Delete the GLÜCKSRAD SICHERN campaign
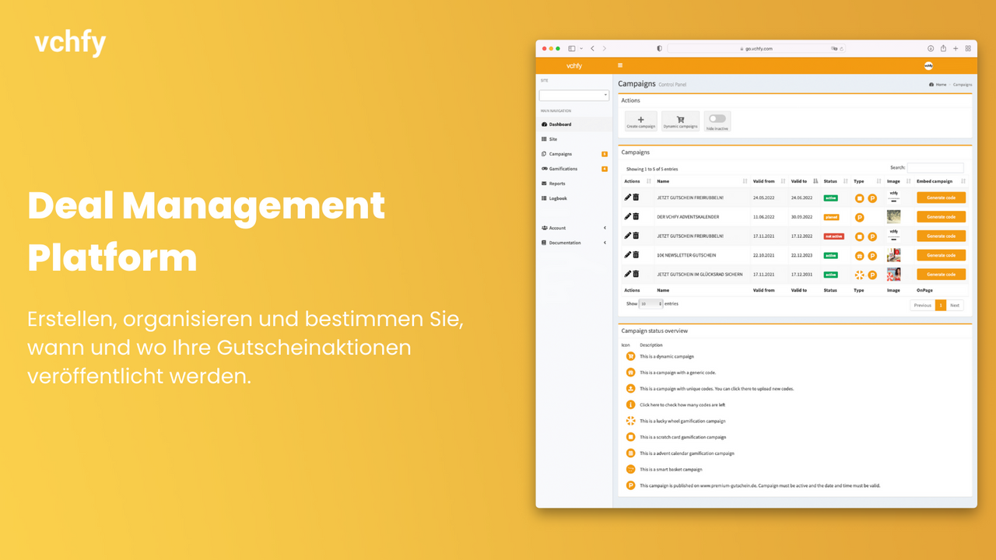996x560 pixels. coord(636,274)
